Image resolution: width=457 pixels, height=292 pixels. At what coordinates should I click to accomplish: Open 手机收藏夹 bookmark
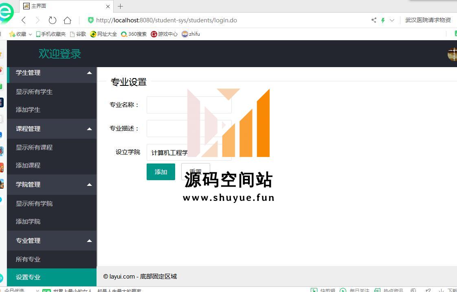pyautogui.click(x=51, y=34)
